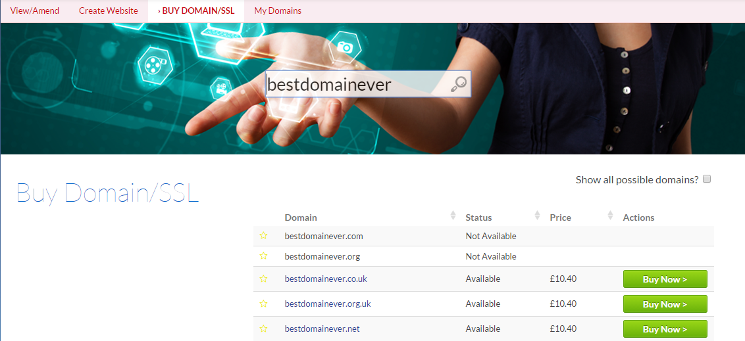Go to My Domains
Screen dimensions: 745x341
278,11
